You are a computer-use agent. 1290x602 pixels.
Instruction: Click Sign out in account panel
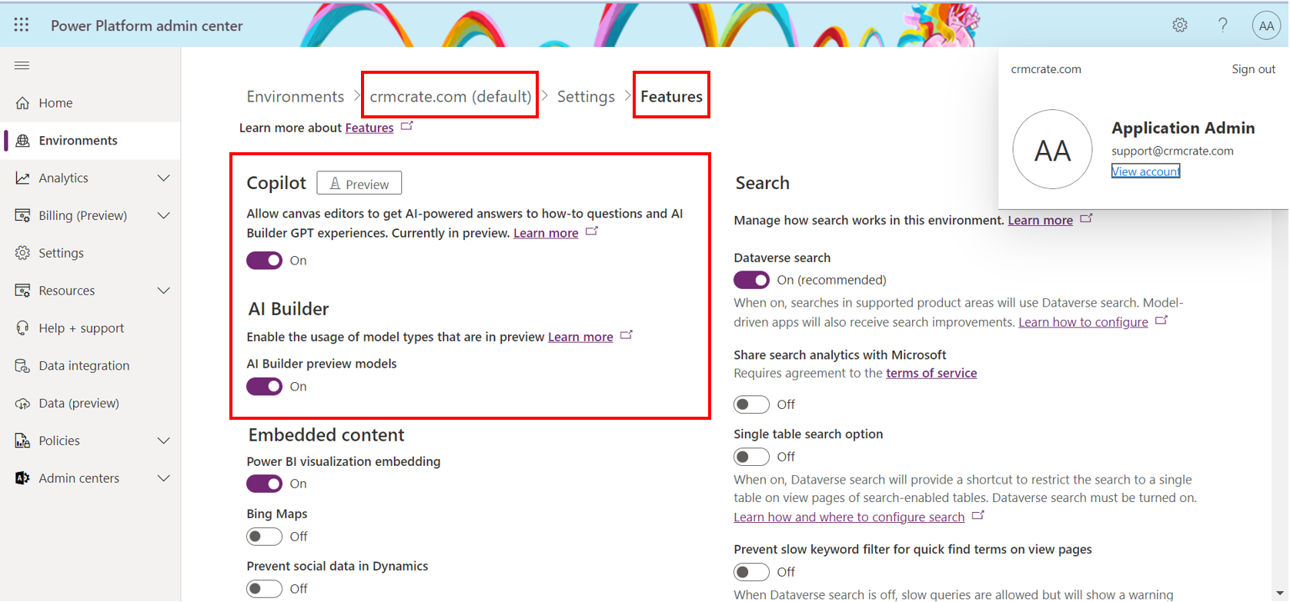[x=1252, y=69]
